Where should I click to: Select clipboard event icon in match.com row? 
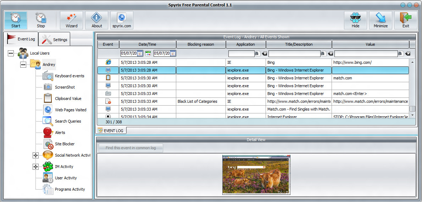pyautogui.click(x=108, y=78)
